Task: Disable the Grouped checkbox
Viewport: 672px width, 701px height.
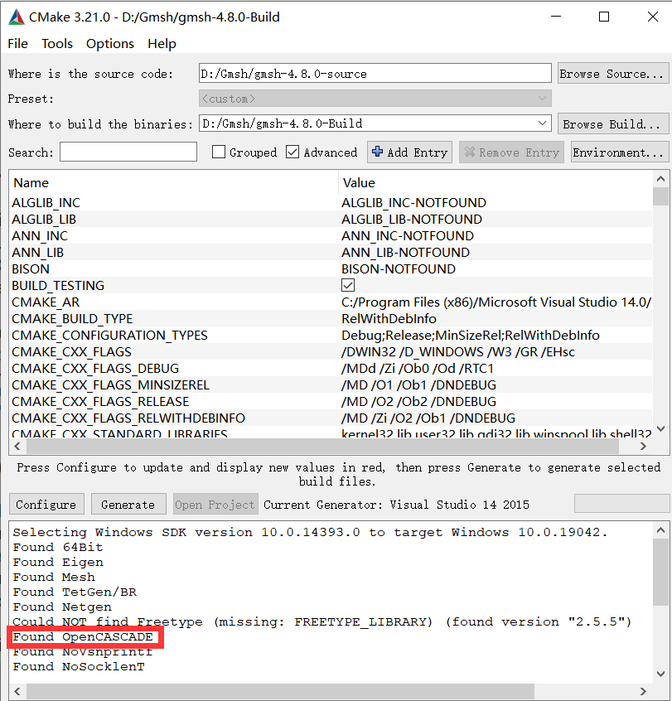Action: [x=219, y=152]
